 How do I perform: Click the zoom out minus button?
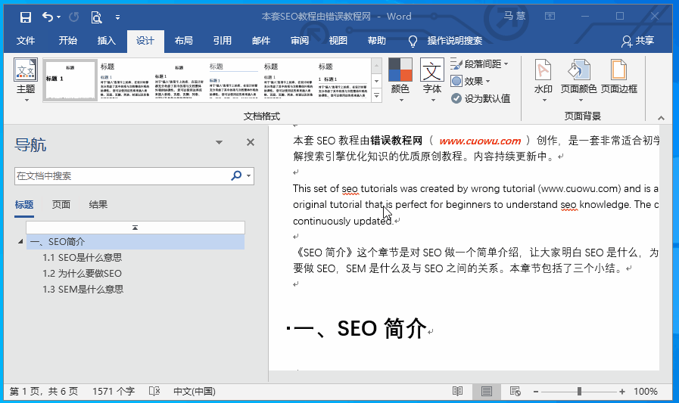click(536, 392)
